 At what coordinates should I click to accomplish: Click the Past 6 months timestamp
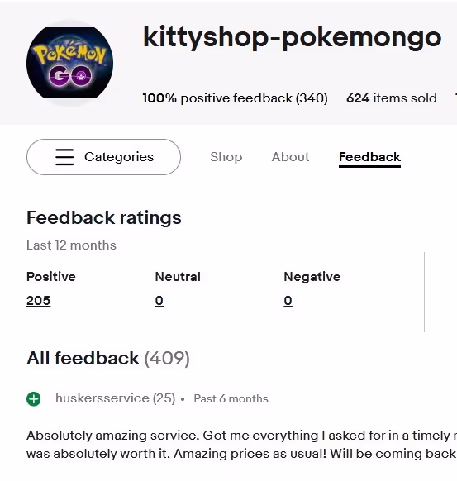[231, 399]
